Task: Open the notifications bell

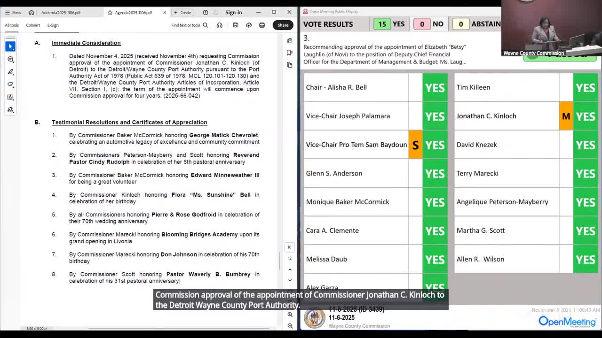Action: [216, 12]
